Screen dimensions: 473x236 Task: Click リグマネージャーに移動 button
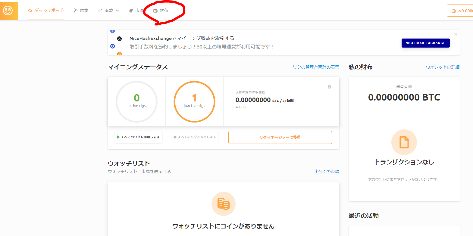[280, 137]
